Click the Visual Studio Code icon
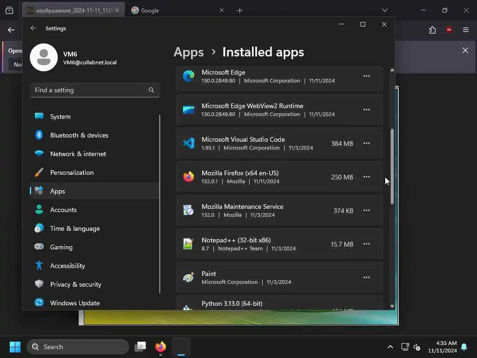This screenshot has width=477, height=358. (189, 143)
